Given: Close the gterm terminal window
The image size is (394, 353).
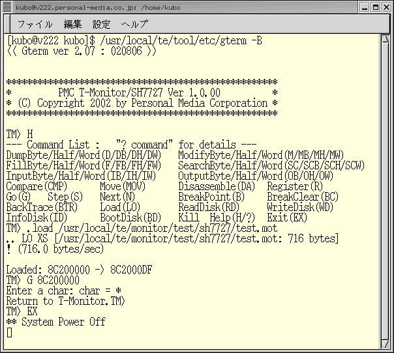Looking at the screenshot, I should tap(386, 7).
